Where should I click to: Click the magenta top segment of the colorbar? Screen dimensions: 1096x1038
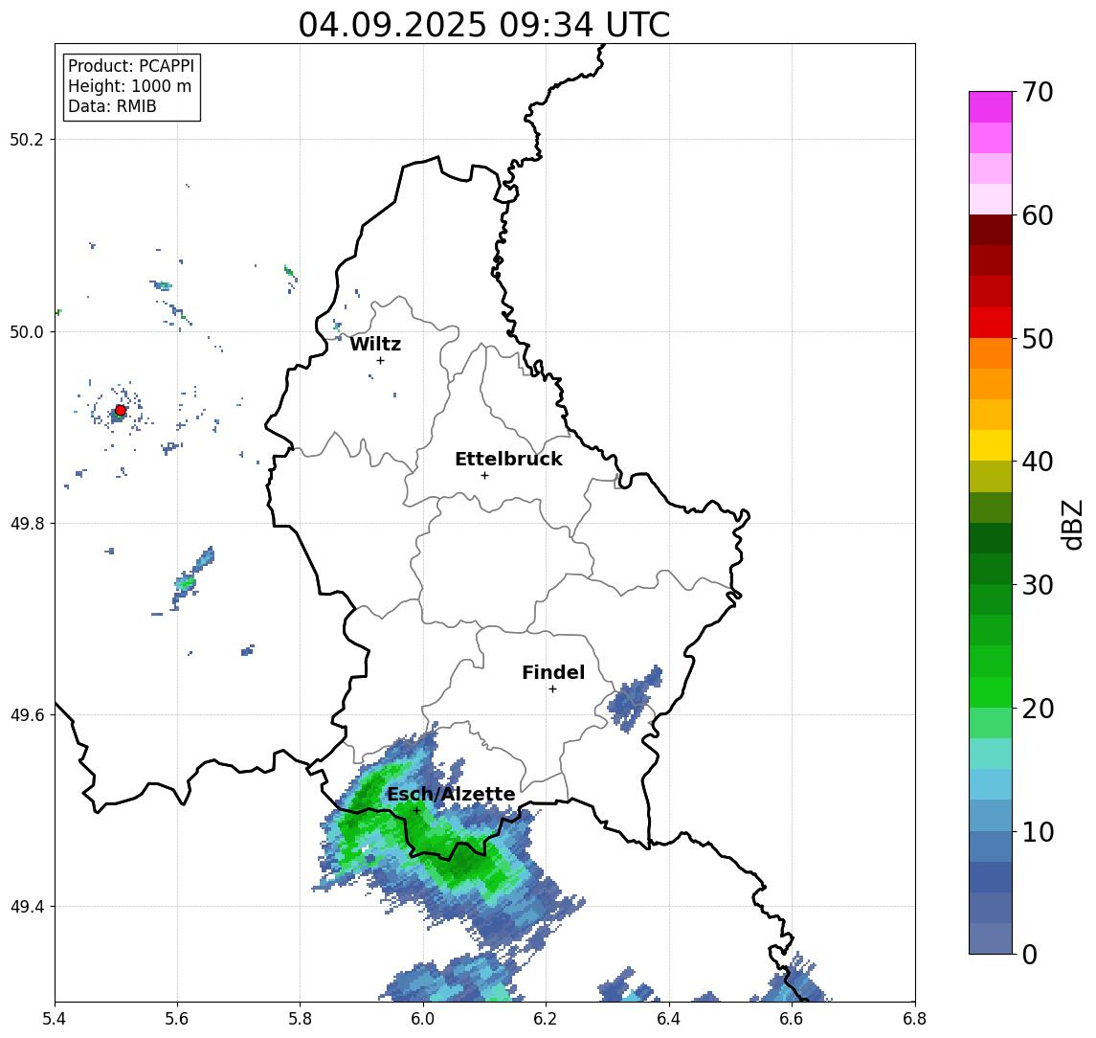[991, 107]
